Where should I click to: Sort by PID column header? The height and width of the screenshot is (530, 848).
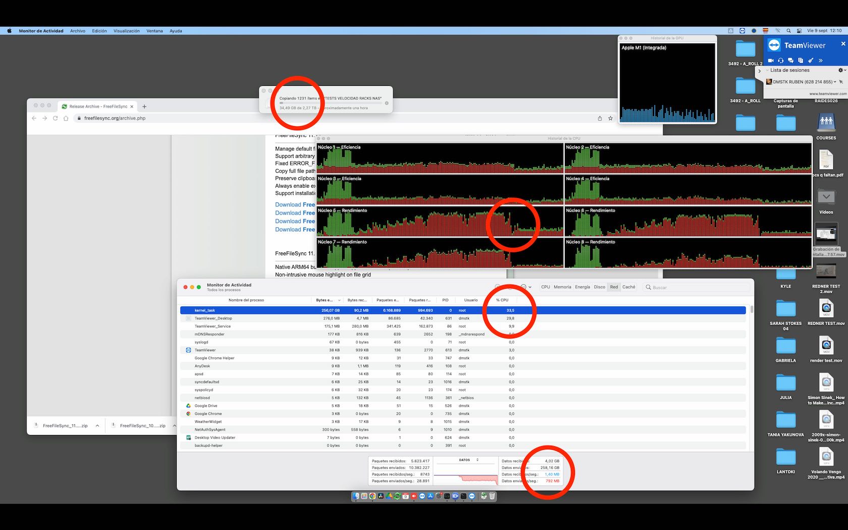(445, 300)
